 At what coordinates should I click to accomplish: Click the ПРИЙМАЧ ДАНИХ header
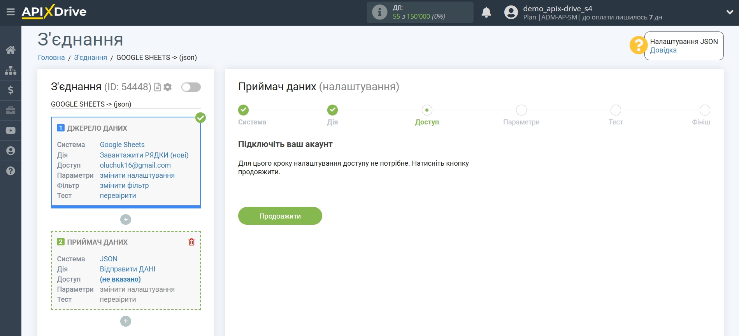coord(97,242)
